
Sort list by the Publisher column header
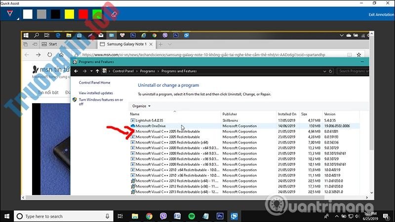pos(230,114)
